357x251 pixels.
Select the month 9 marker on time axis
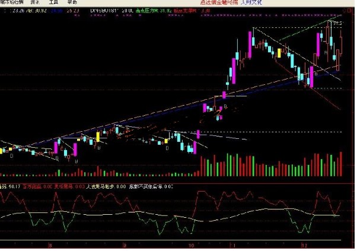125,245
